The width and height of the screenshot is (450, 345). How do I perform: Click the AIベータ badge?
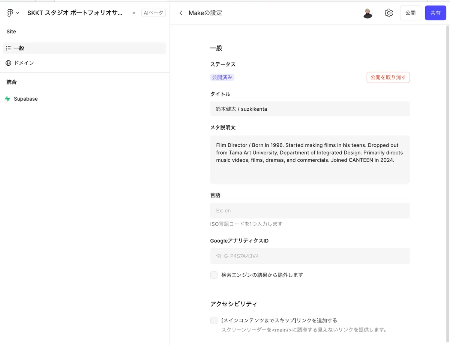pos(154,13)
